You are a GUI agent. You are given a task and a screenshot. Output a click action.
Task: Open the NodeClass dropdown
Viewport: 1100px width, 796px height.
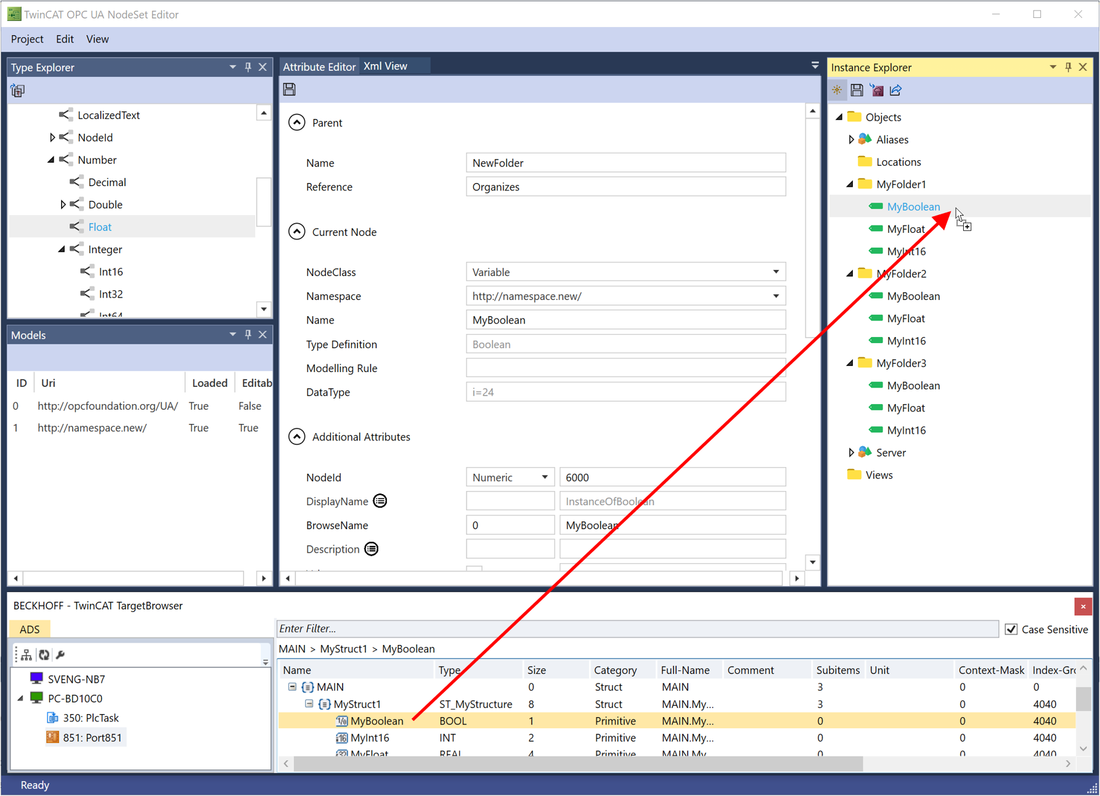(776, 272)
